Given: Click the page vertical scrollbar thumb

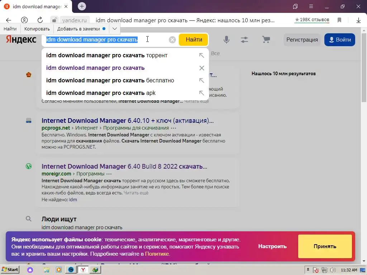Looking at the screenshot, I should pos(364,68).
